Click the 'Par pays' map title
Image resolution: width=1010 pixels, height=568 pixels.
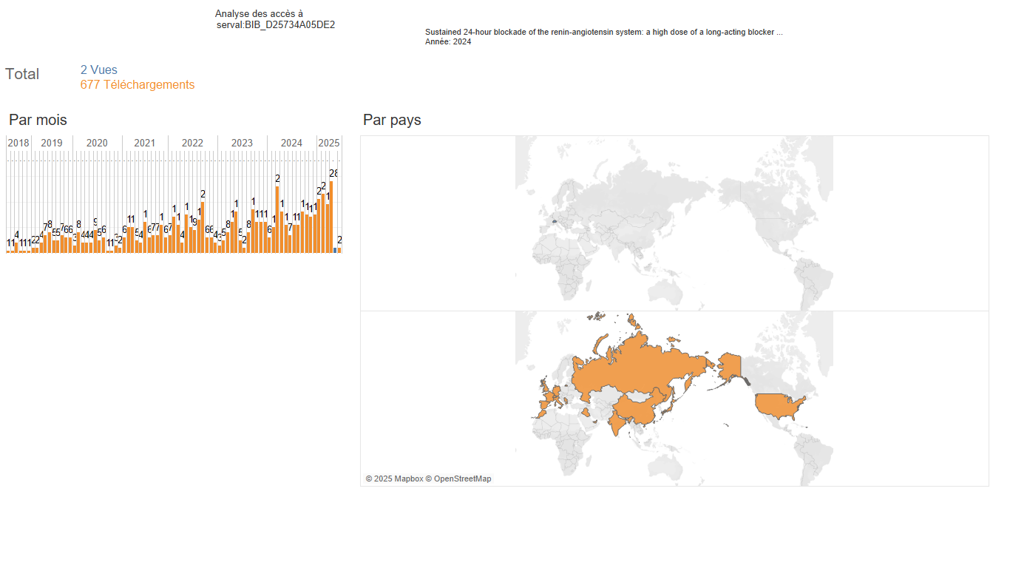[x=392, y=120]
